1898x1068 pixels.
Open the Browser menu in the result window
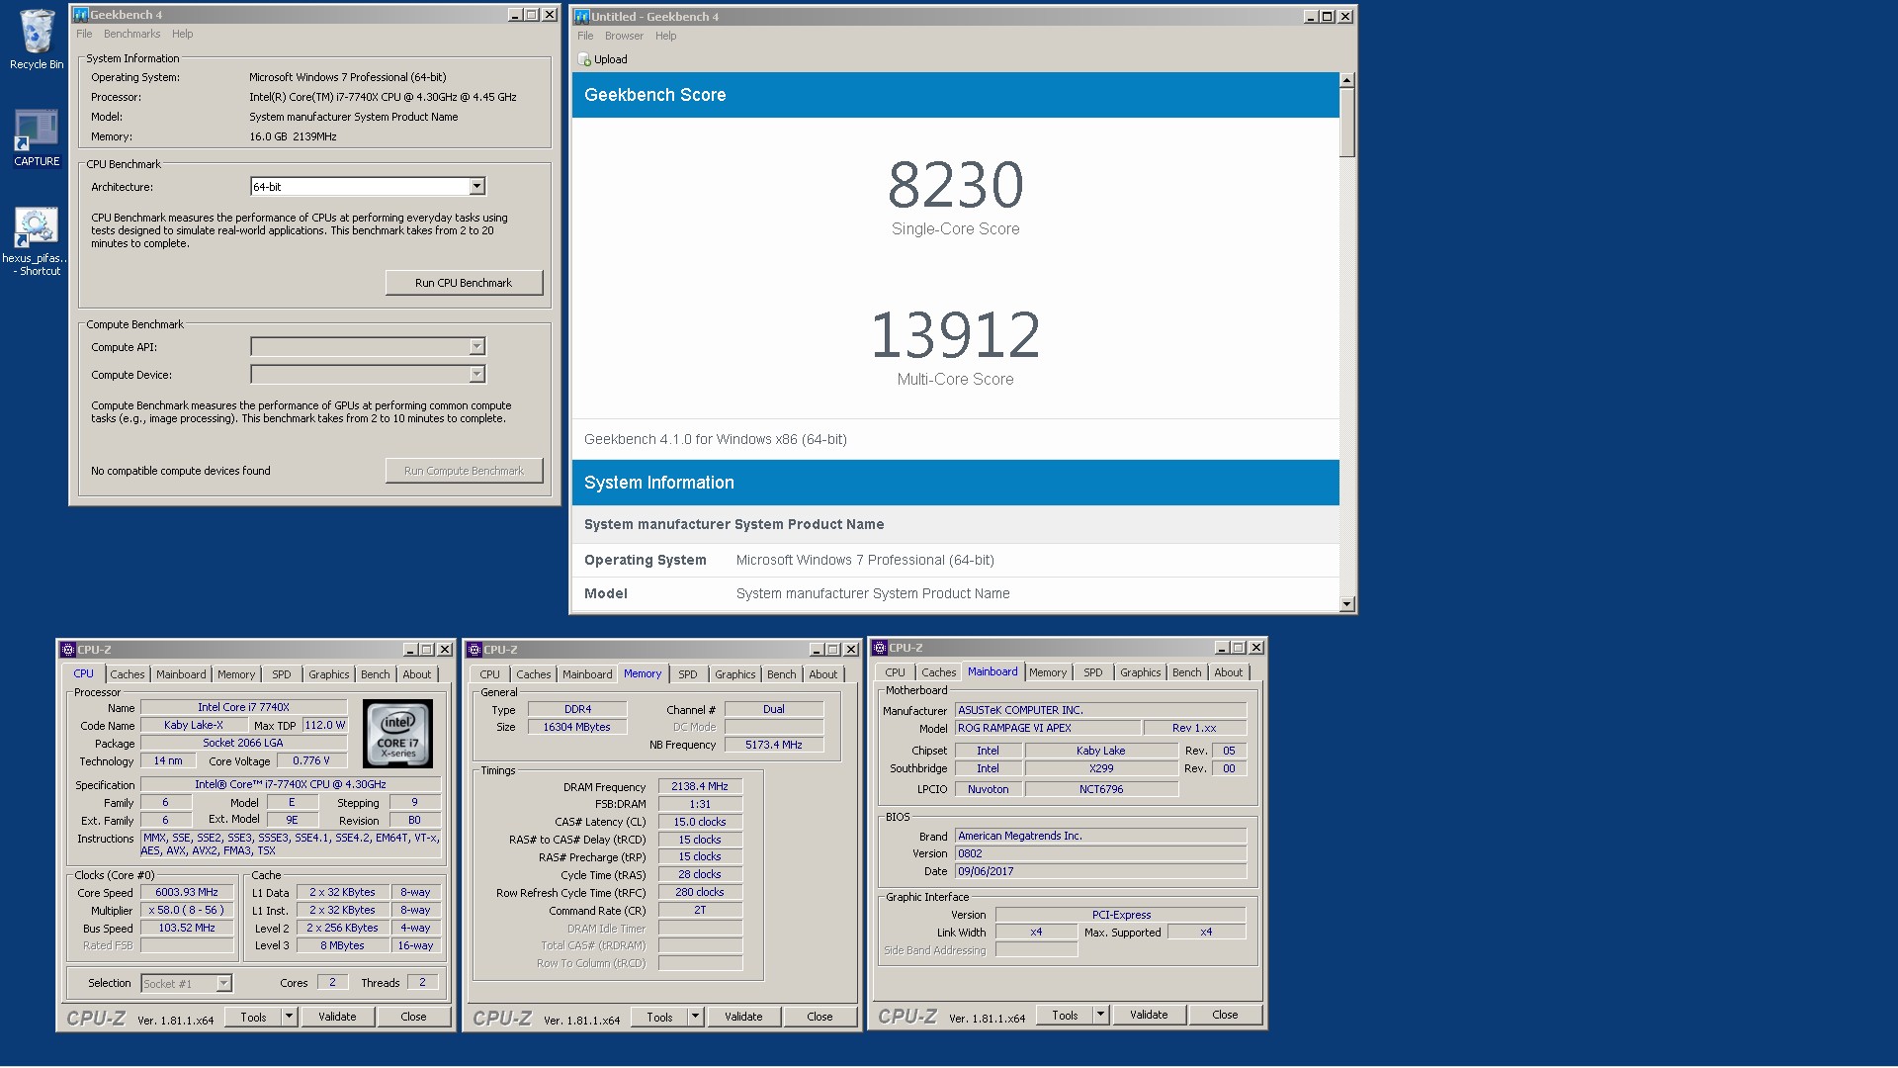pyautogui.click(x=624, y=36)
